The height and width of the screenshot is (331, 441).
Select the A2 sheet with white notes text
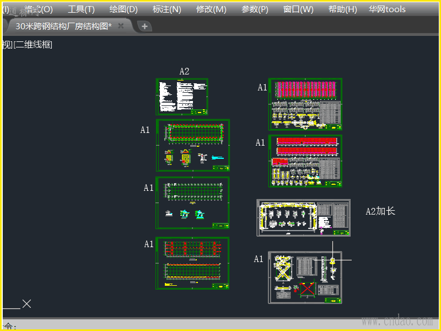coord(182,97)
